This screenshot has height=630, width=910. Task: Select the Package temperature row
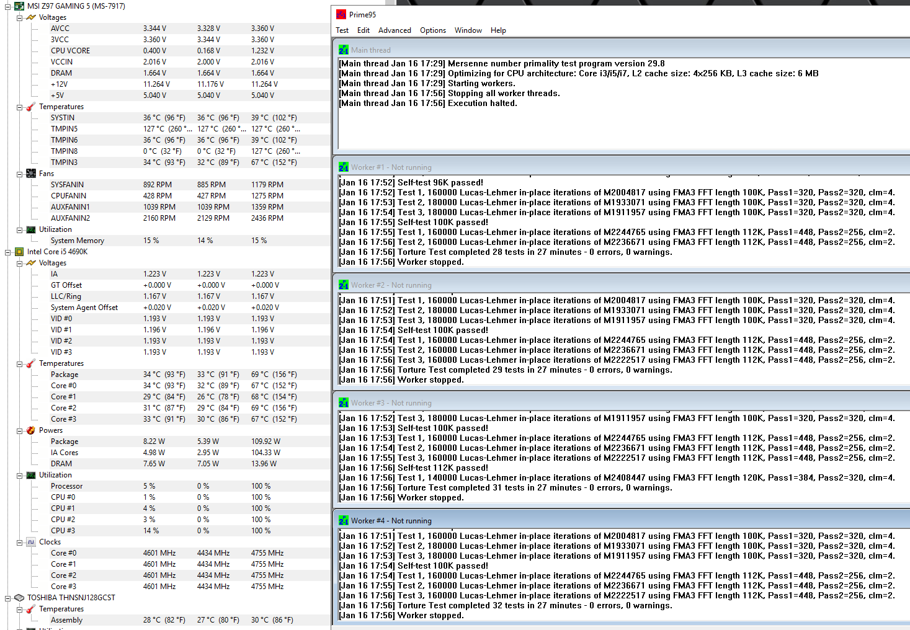pos(189,375)
